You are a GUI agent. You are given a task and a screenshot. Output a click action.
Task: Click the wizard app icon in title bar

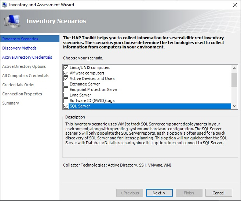click(4, 5)
